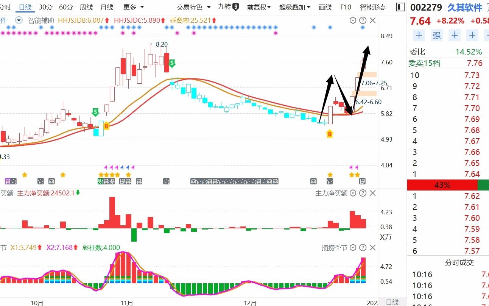
Task: Expand the round dropdown before 智能辅助
Action: (x=19, y=20)
